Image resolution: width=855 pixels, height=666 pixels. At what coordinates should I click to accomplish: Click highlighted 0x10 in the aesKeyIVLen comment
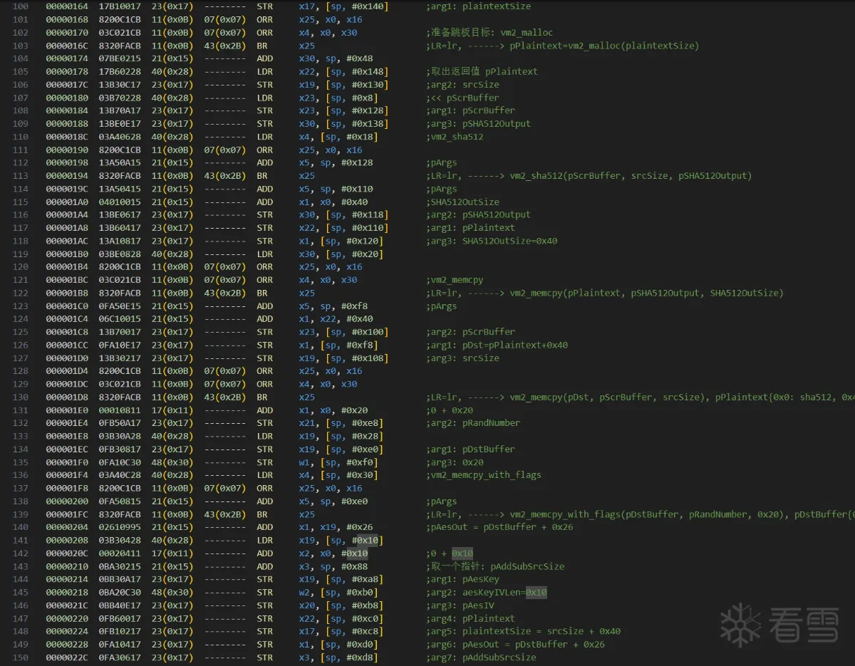click(x=536, y=593)
